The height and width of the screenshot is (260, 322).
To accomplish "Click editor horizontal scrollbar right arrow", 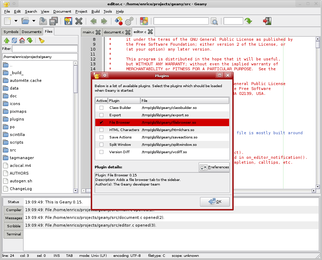I will 314,191.
